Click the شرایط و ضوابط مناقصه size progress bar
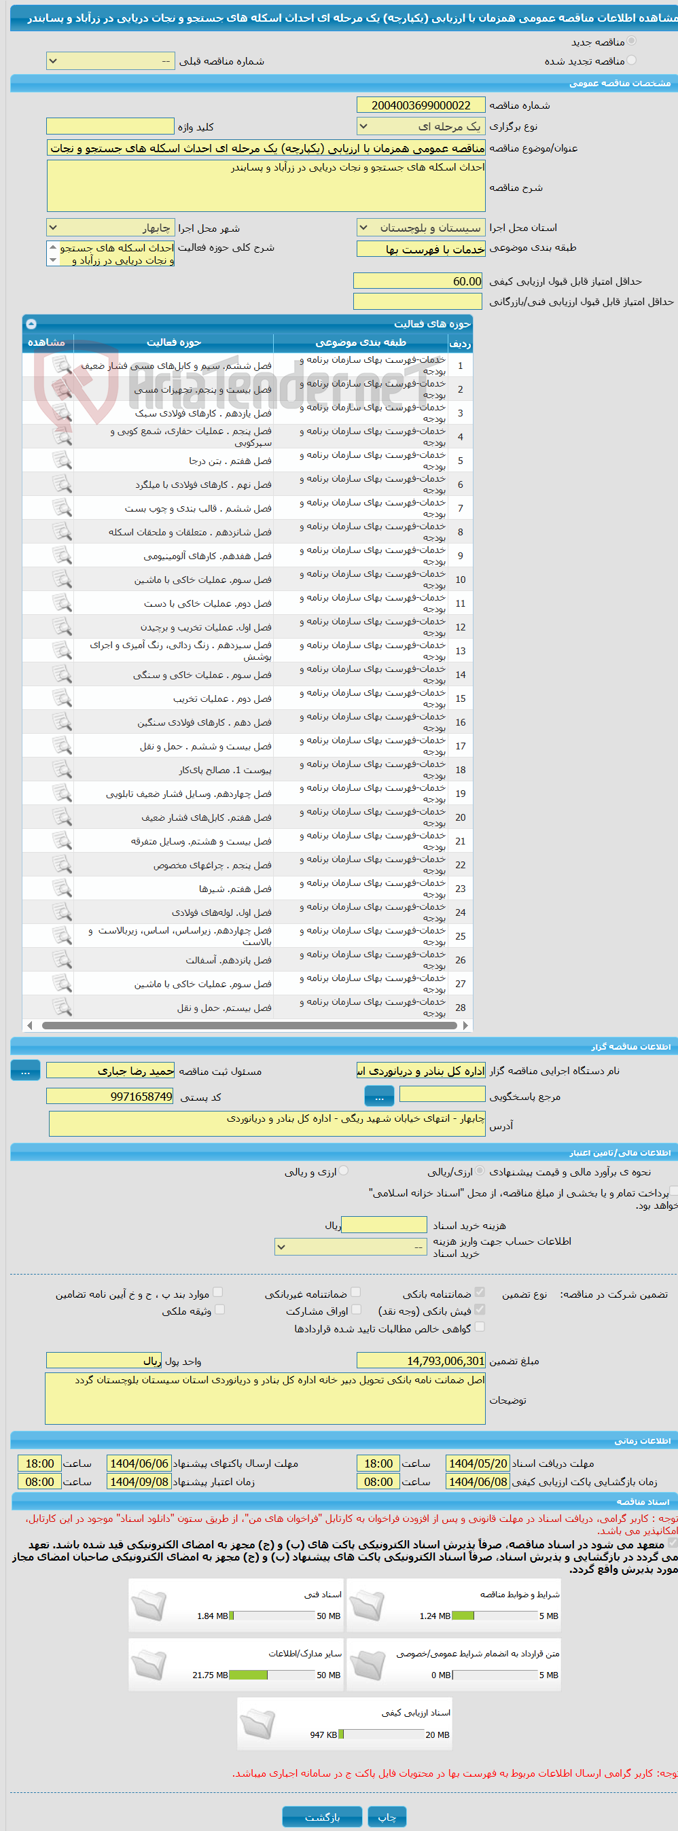Image resolution: width=678 pixels, height=1831 pixels. (x=495, y=1616)
